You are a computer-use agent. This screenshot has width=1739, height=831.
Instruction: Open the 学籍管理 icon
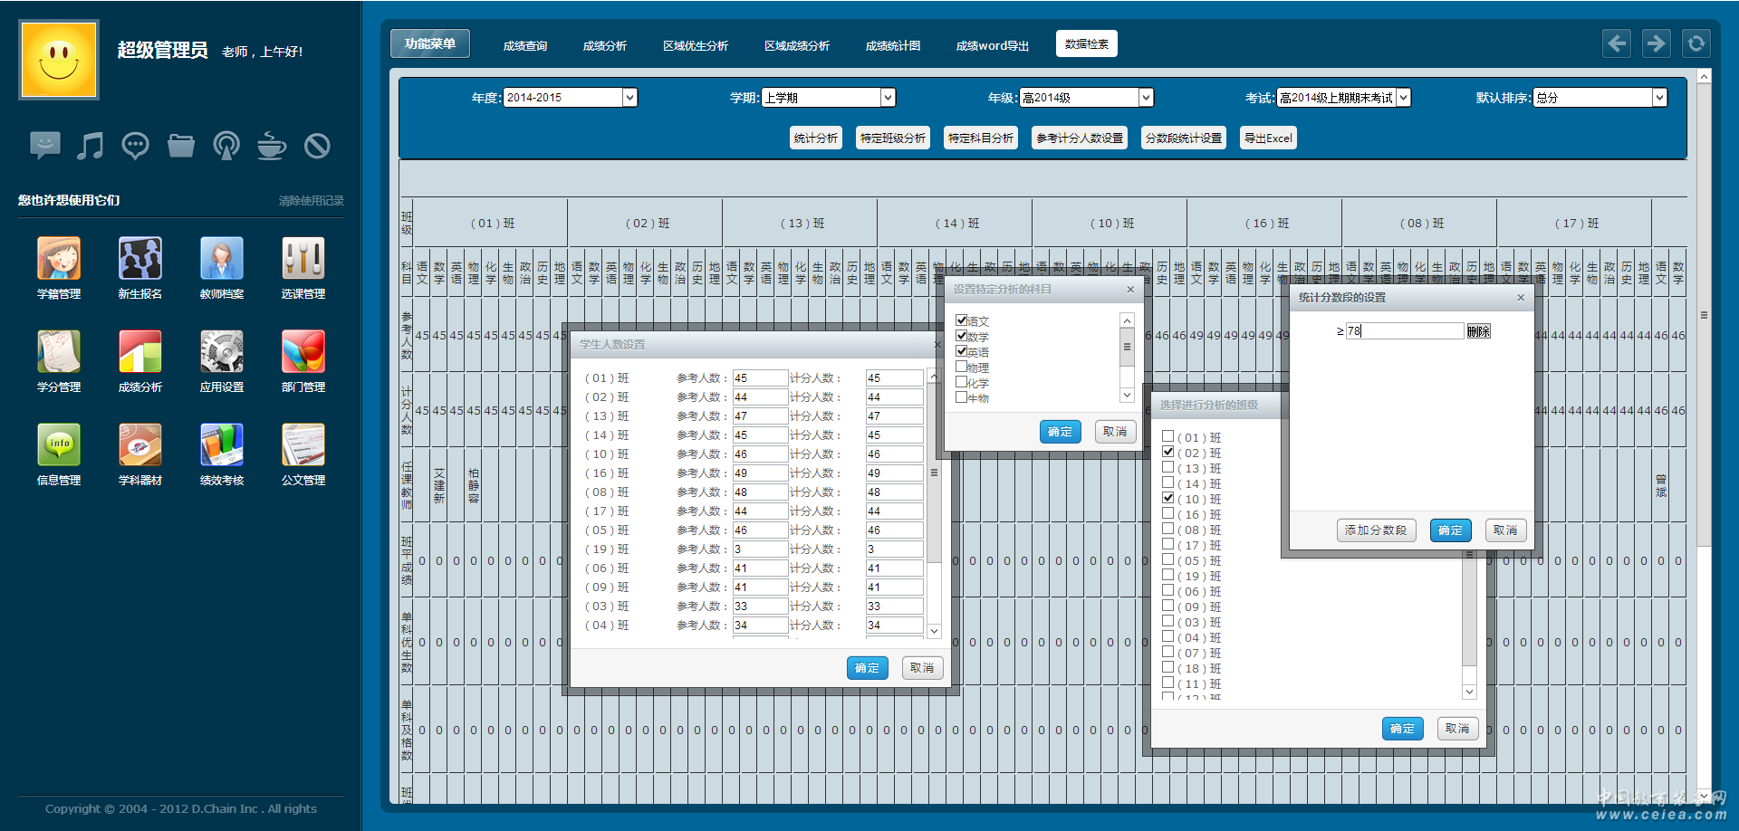59,259
